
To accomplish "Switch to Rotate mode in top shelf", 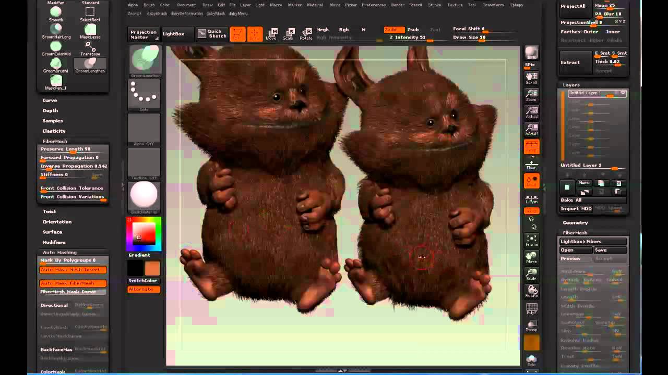I will (x=306, y=34).
